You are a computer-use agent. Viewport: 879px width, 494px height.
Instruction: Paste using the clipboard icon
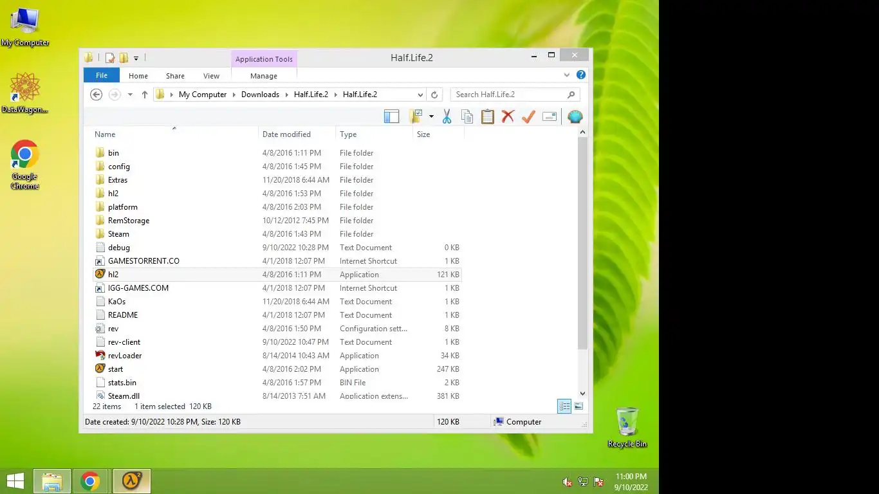point(488,116)
